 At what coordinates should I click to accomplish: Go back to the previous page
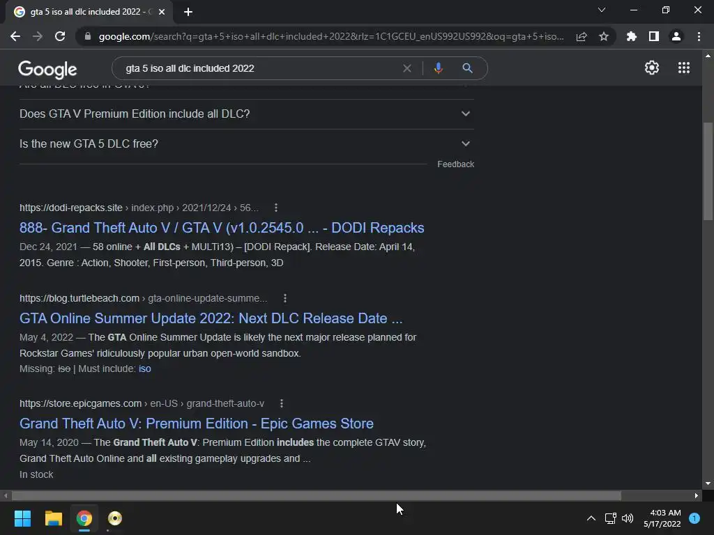tap(15, 36)
